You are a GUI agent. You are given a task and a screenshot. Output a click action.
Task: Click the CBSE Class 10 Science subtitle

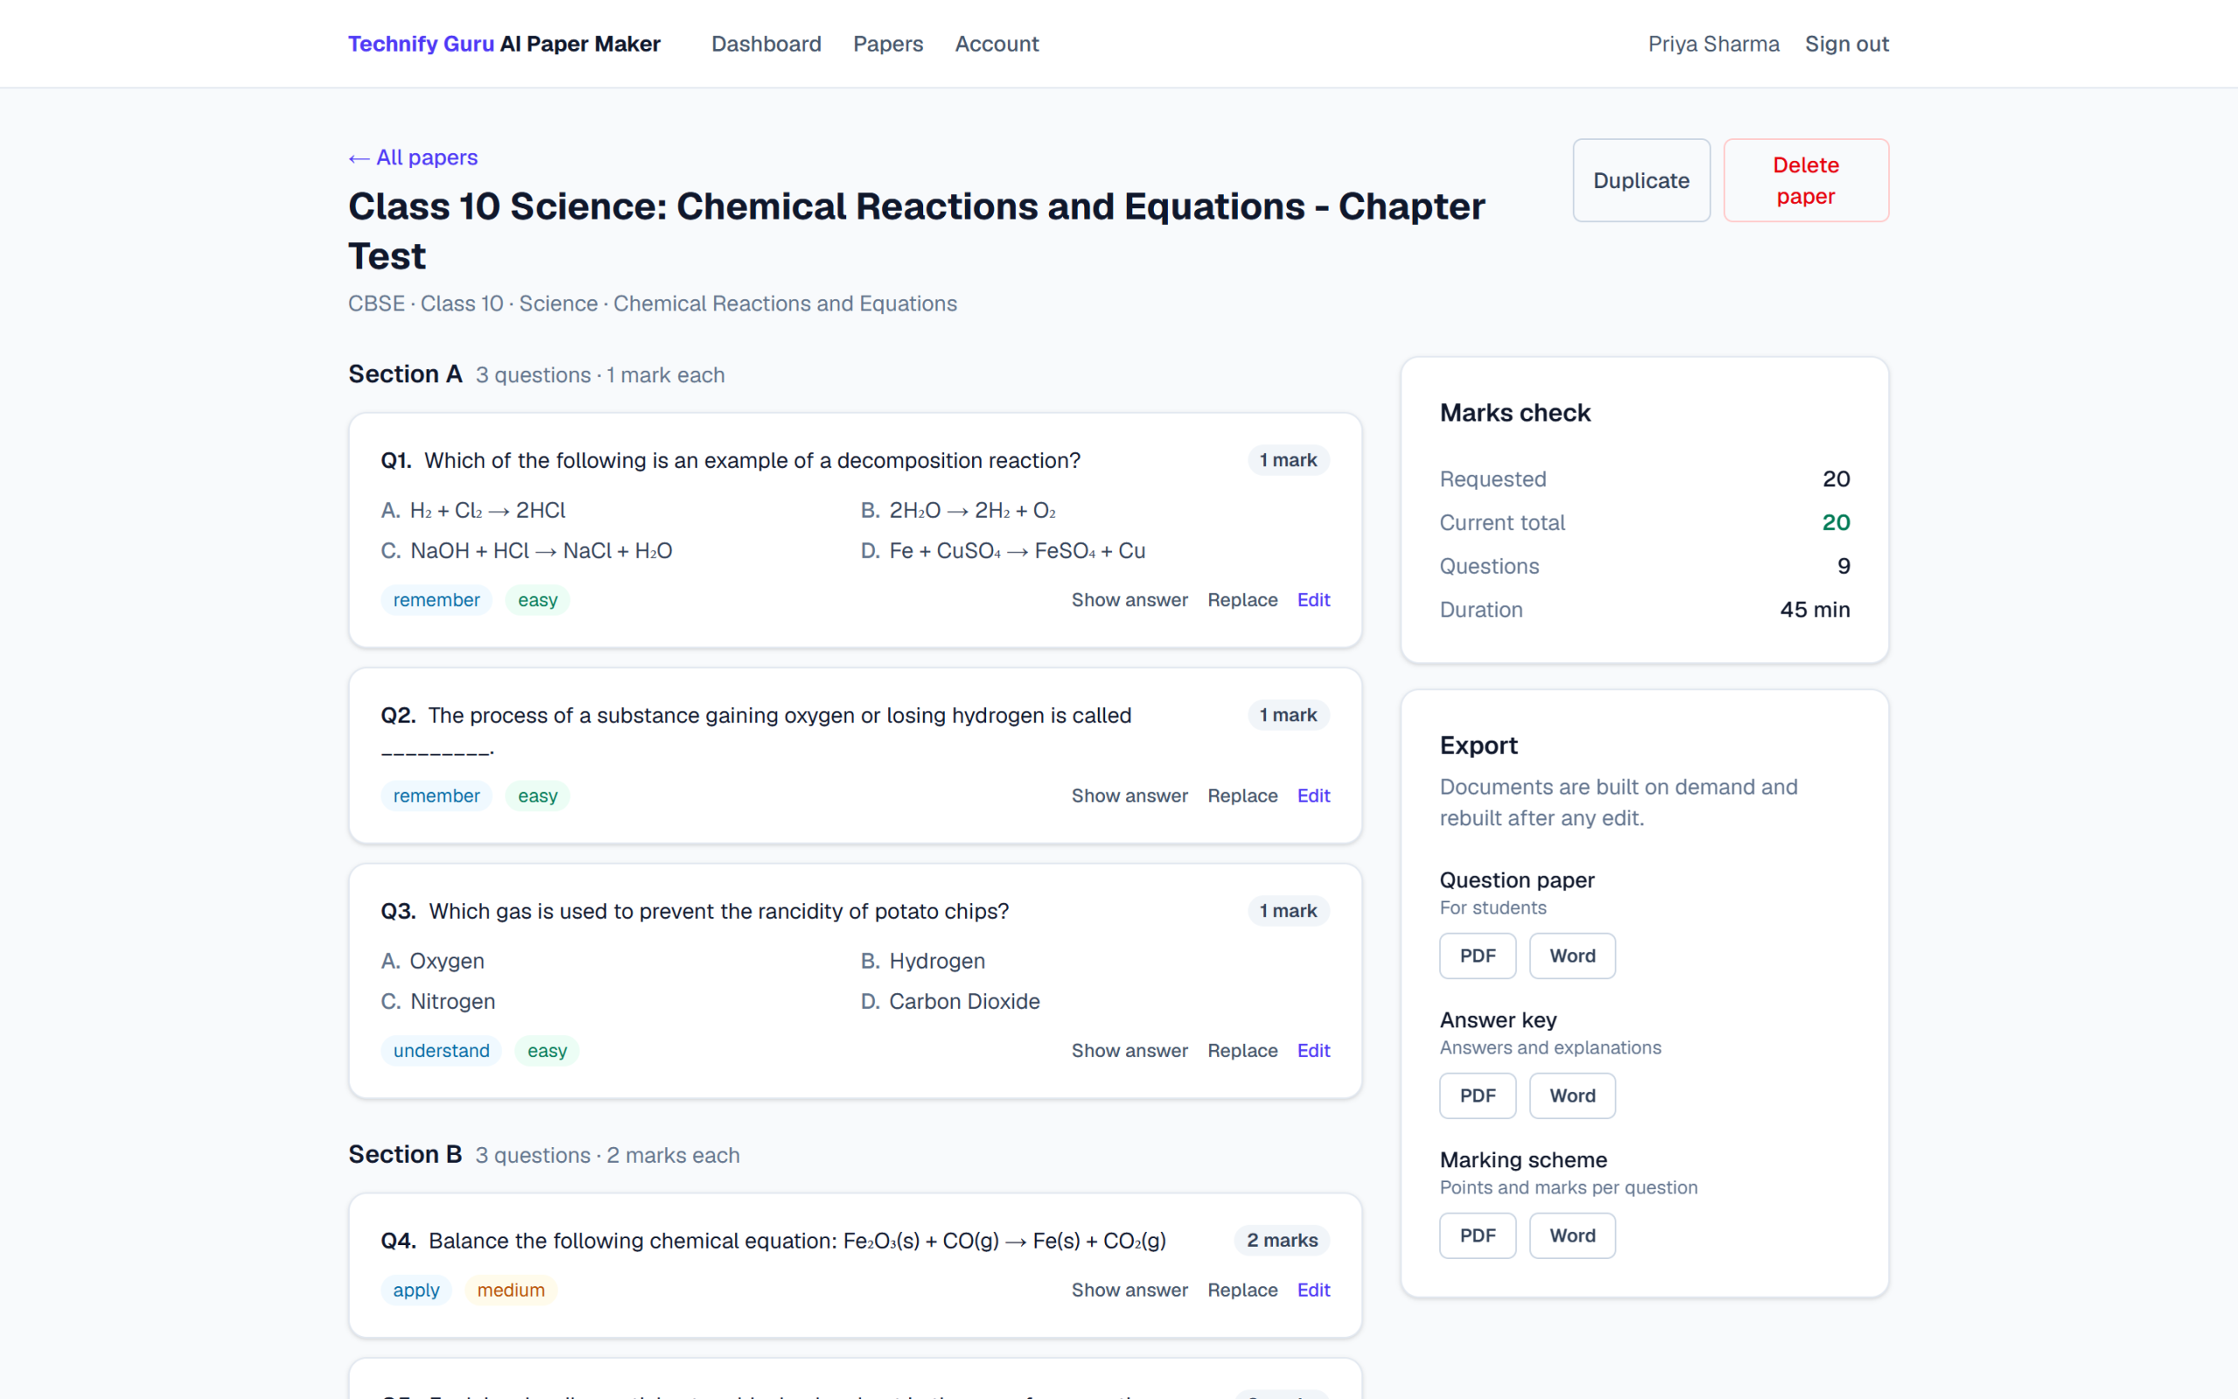pos(652,303)
